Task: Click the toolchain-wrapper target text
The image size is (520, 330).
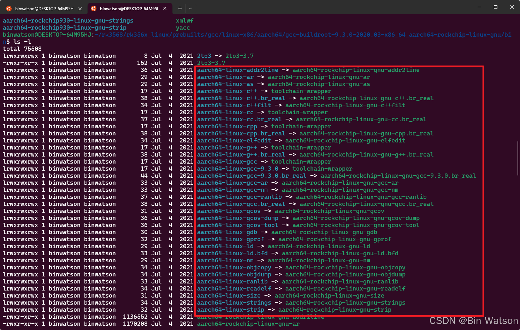Action: coord(301,161)
